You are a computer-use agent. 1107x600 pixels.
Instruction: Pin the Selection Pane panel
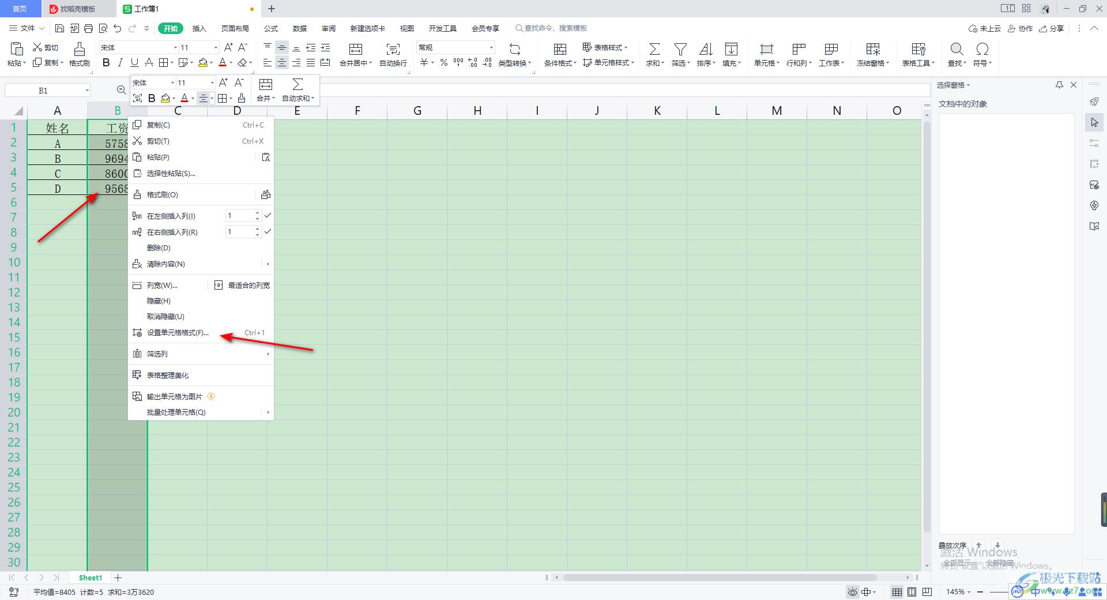[x=1059, y=85]
